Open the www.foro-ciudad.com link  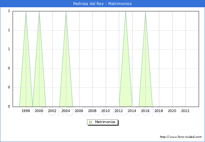181,137
